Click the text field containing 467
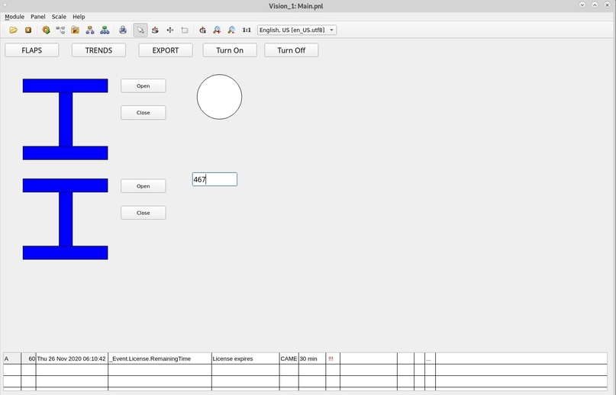The height and width of the screenshot is (395, 616). (214, 179)
